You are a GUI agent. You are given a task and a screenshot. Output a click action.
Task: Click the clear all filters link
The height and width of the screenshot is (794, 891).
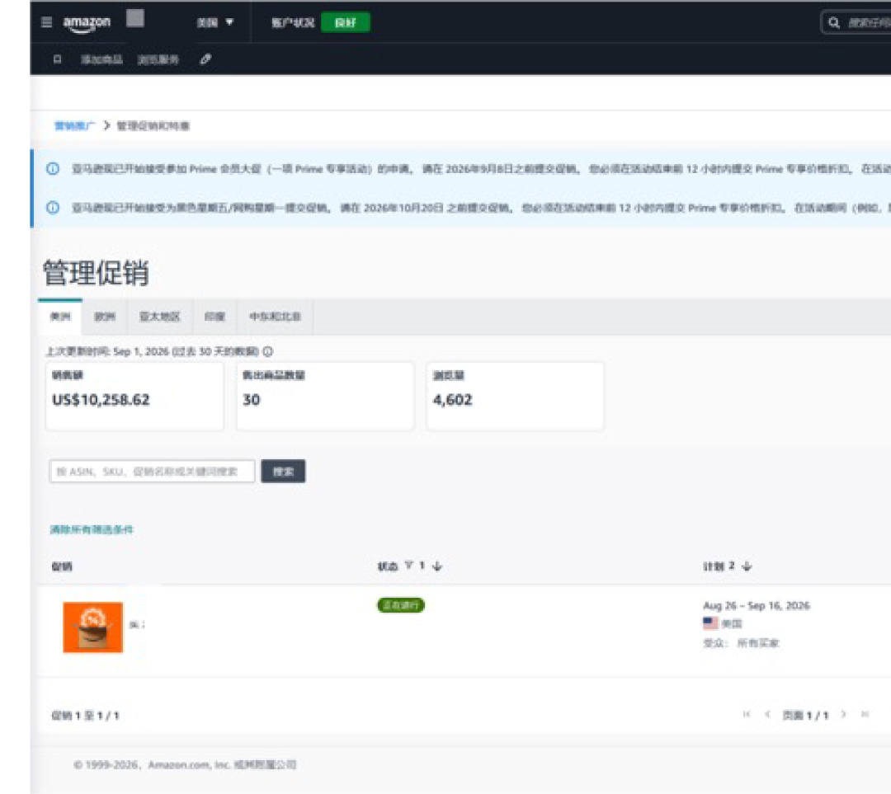click(92, 529)
